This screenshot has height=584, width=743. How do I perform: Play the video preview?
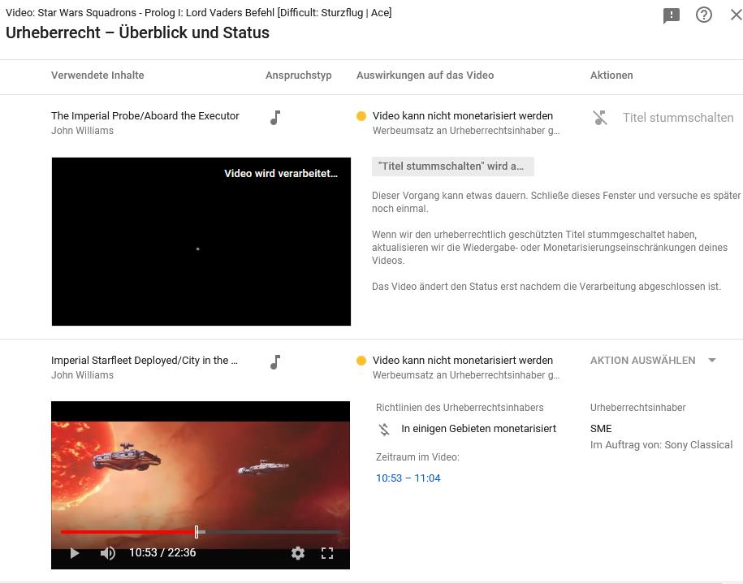click(74, 553)
